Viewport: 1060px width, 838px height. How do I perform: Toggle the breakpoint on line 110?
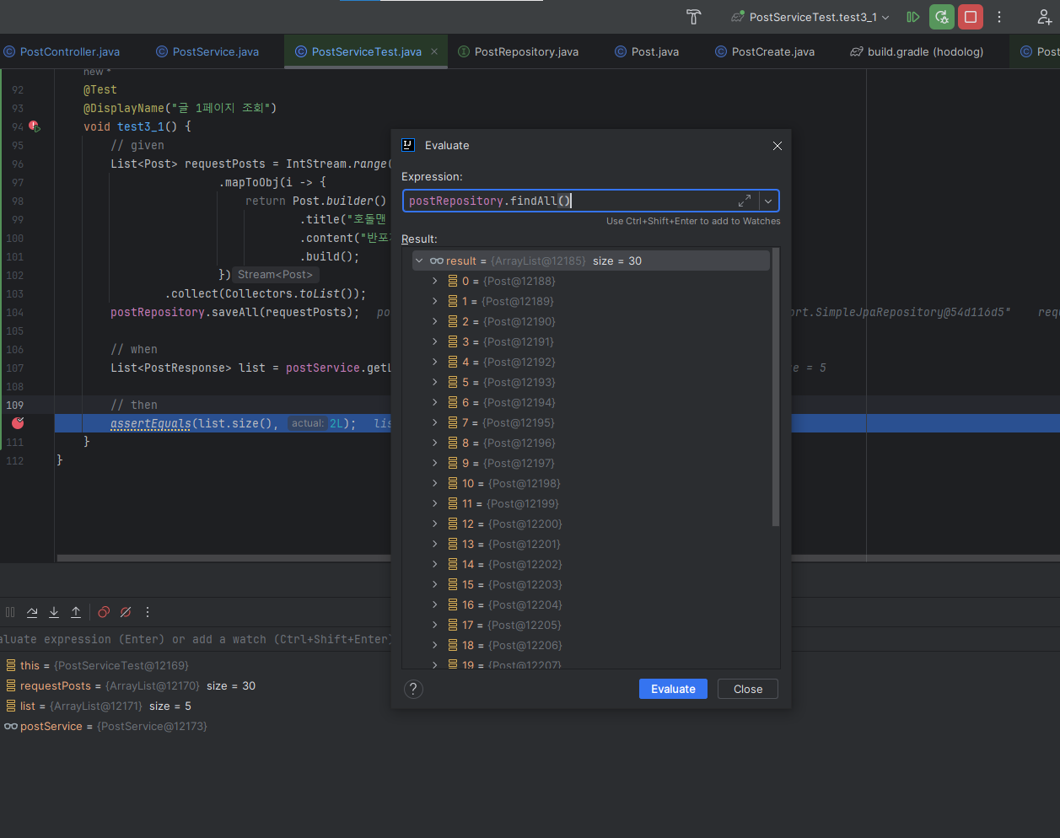17,423
